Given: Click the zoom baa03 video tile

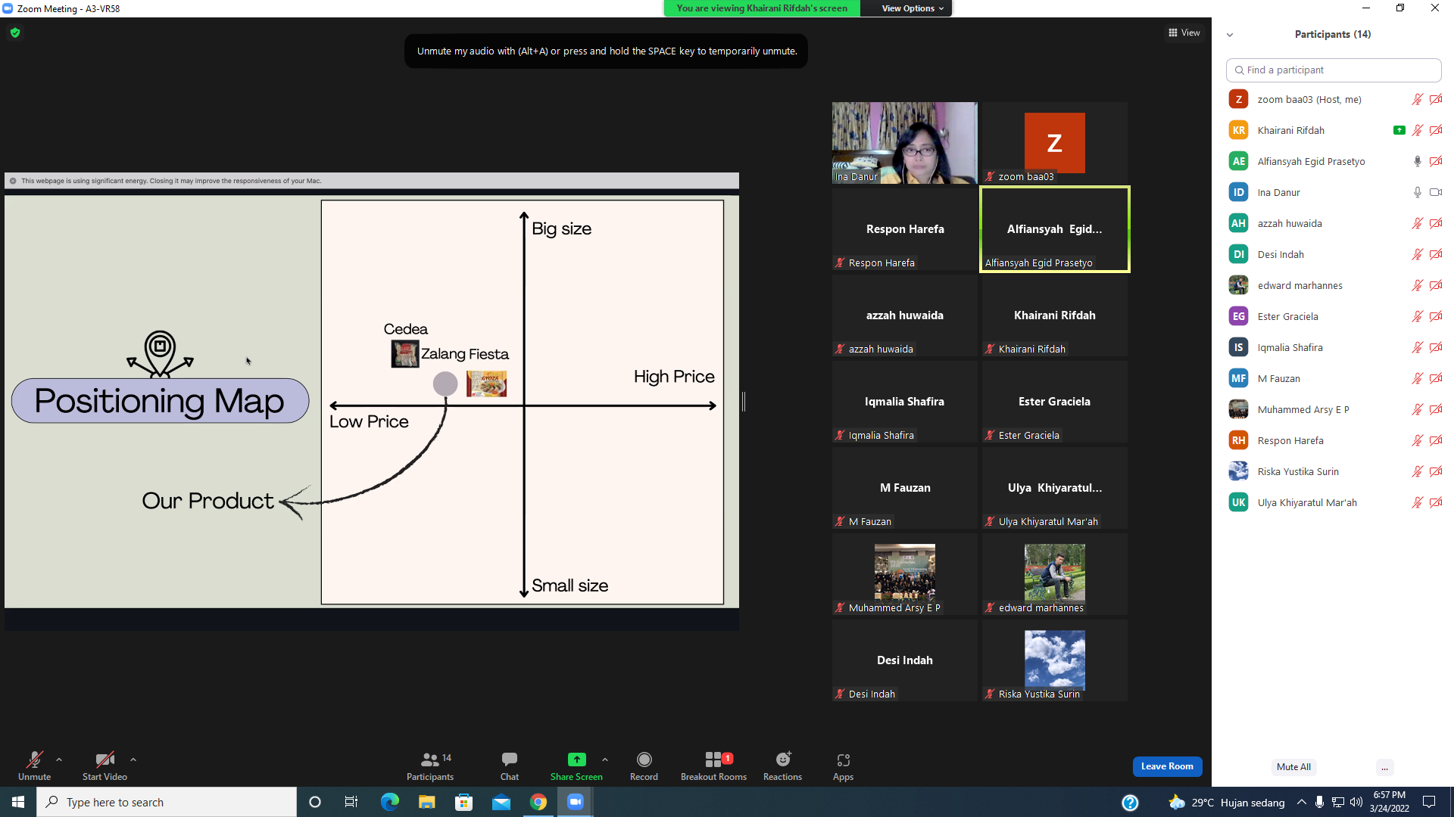Looking at the screenshot, I should pyautogui.click(x=1054, y=143).
